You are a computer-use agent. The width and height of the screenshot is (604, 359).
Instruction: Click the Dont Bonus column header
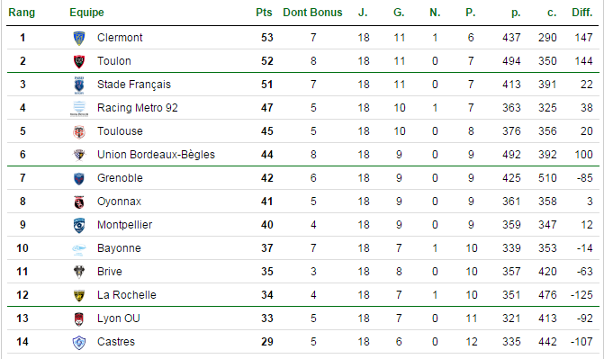point(312,13)
